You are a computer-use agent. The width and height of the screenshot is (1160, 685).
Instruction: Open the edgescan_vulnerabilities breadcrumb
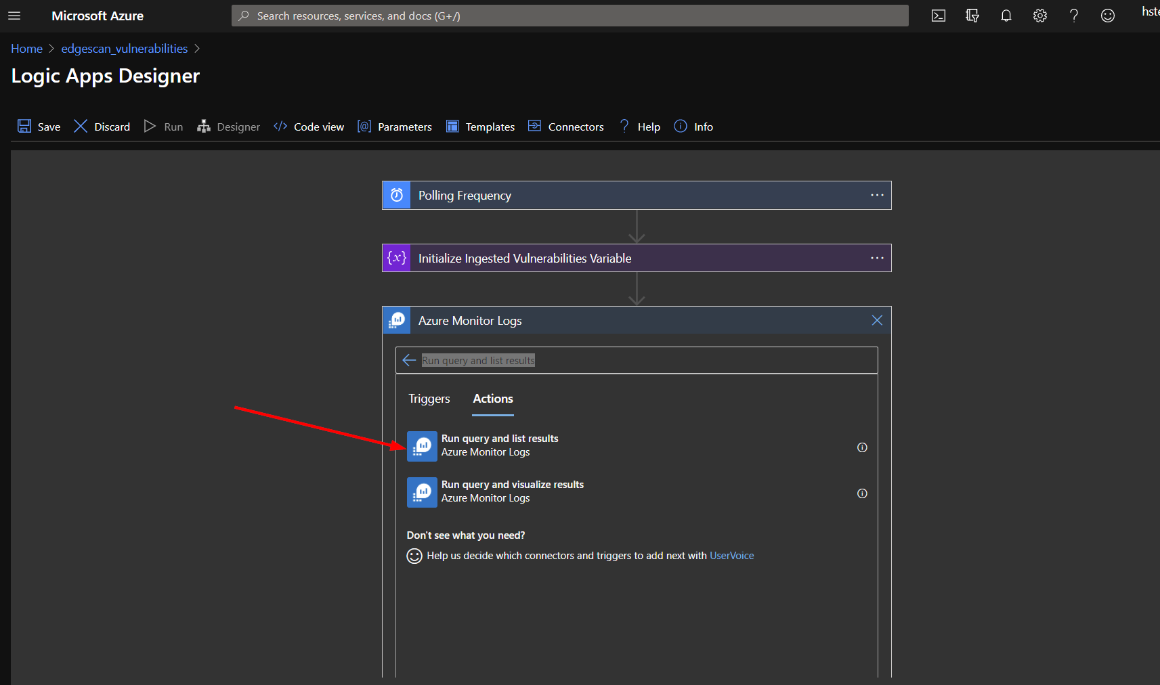click(x=125, y=49)
